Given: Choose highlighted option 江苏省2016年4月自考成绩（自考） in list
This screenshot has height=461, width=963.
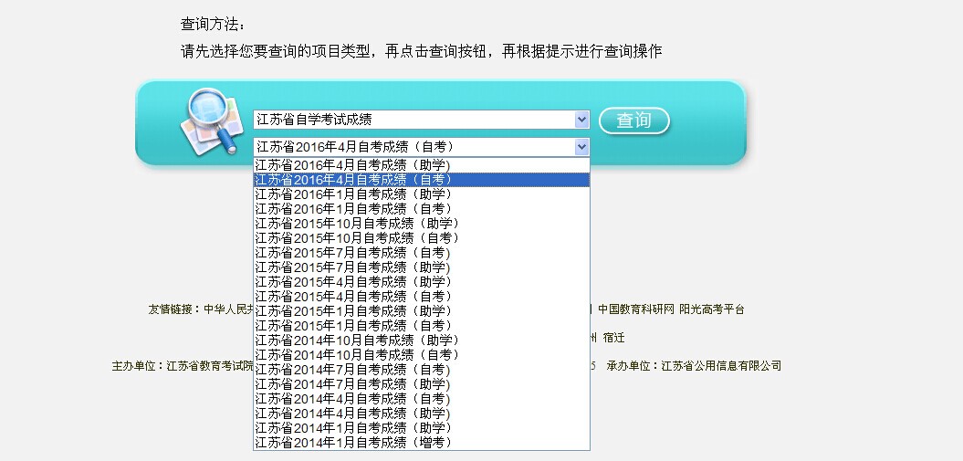Looking at the screenshot, I should pyautogui.click(x=422, y=180).
